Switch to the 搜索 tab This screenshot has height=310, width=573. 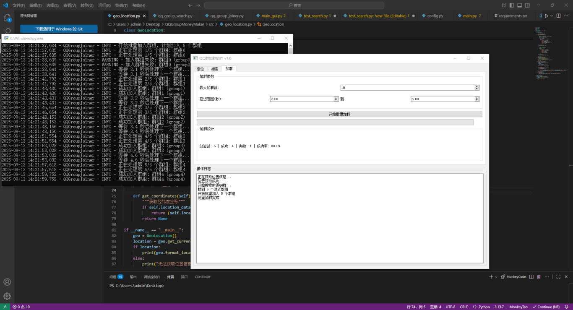[214, 69]
